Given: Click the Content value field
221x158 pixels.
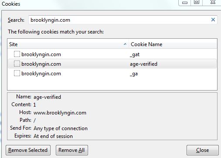Looking at the screenshot, I should (34, 105).
